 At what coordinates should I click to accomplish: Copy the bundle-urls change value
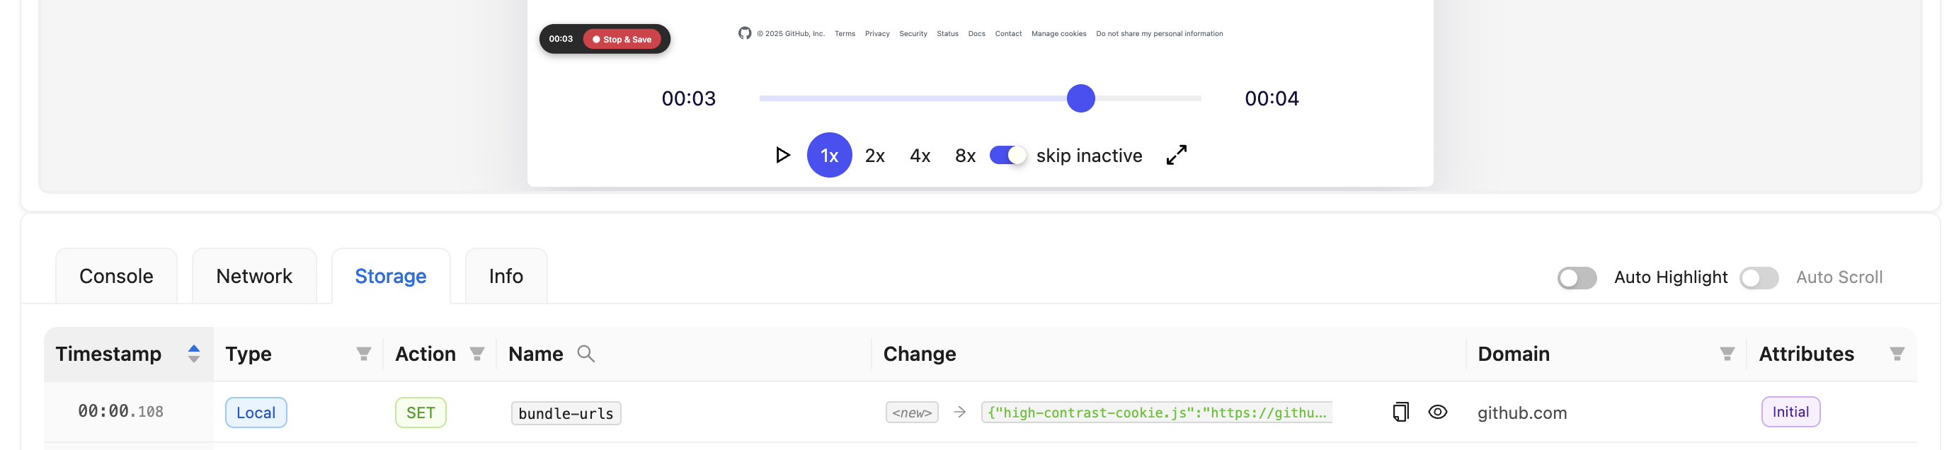(1400, 412)
